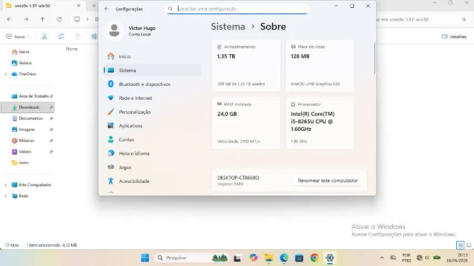This screenshot has width=474, height=266.
Task: Switch to large icons view in status bar
Action: pyautogui.click(x=469, y=245)
